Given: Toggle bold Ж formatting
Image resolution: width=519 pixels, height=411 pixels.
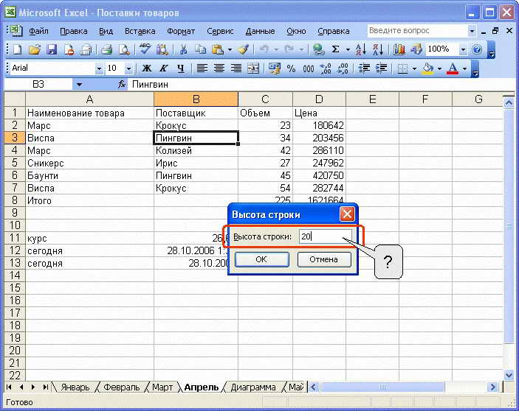Looking at the screenshot, I should [147, 68].
